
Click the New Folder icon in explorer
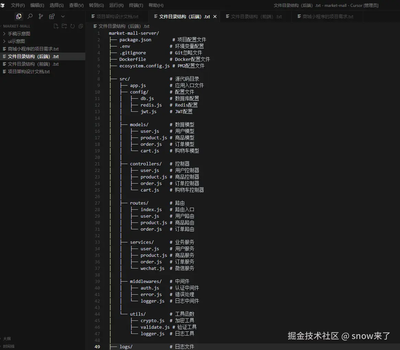pyautogui.click(x=64, y=26)
